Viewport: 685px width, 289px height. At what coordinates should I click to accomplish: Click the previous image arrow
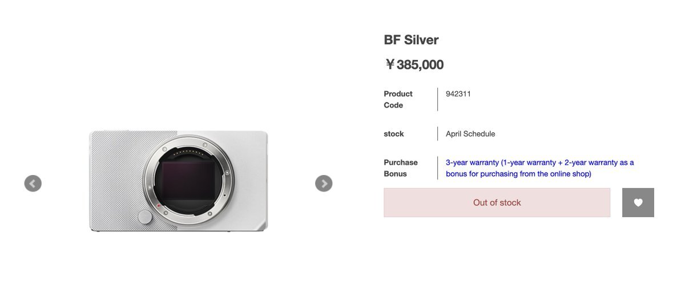click(33, 184)
